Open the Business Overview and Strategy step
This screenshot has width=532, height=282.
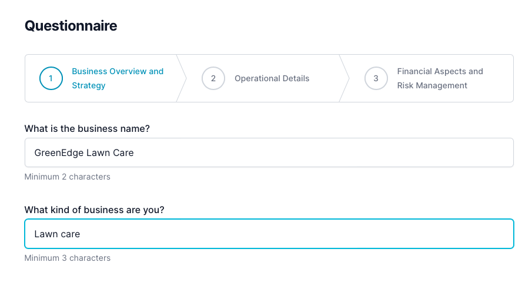point(118,72)
